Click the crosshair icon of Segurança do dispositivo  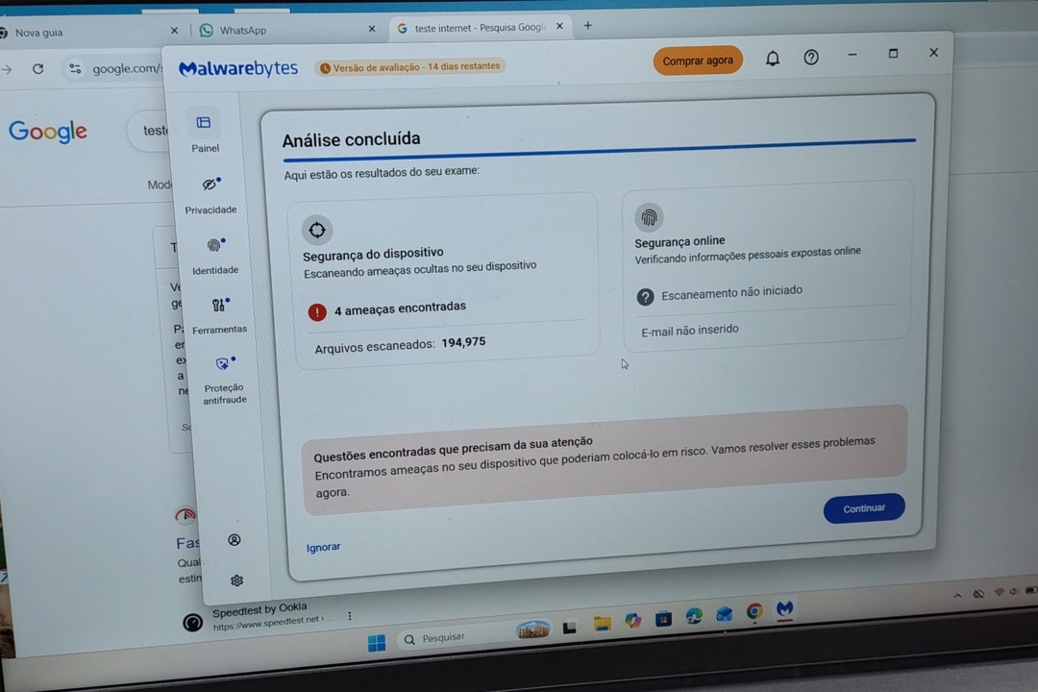tap(317, 230)
